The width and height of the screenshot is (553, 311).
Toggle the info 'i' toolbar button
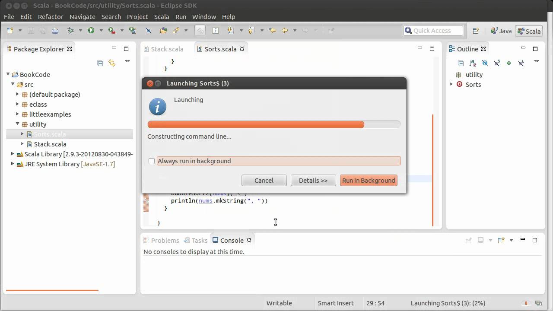tap(215, 30)
